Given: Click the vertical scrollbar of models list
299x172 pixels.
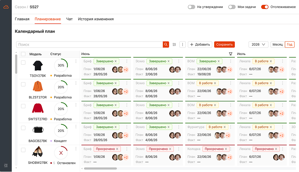Looking at the screenshot, I should pyautogui.click(x=16, y=64).
